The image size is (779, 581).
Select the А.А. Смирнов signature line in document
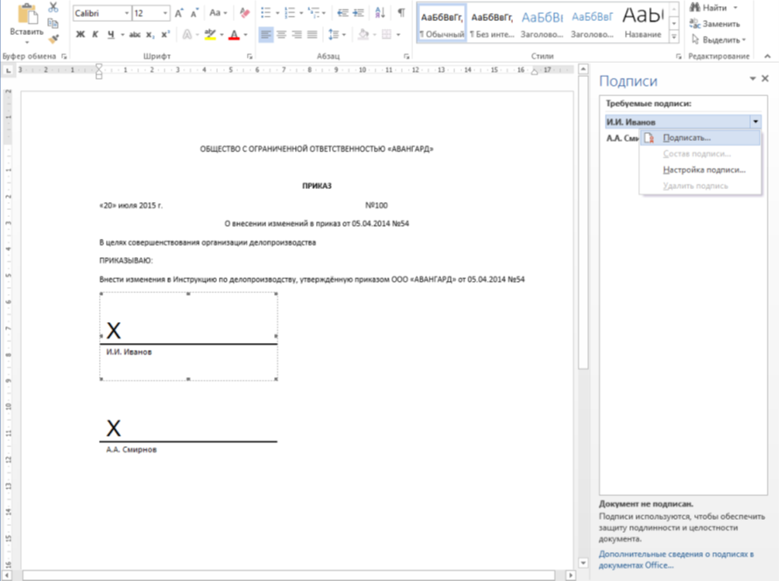[x=188, y=434]
